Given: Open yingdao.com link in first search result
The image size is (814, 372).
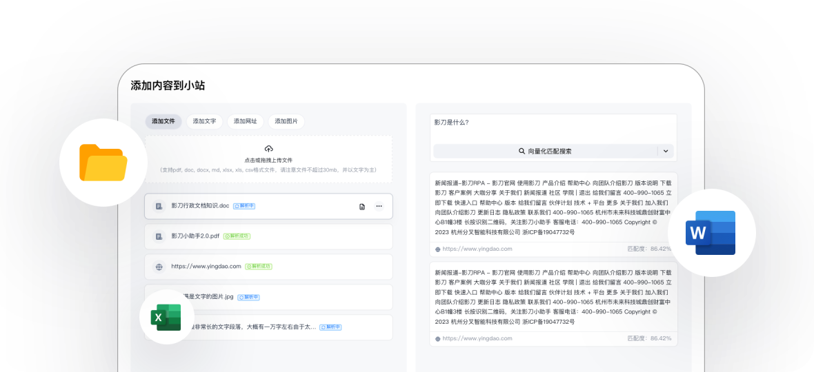Looking at the screenshot, I should click(477, 249).
